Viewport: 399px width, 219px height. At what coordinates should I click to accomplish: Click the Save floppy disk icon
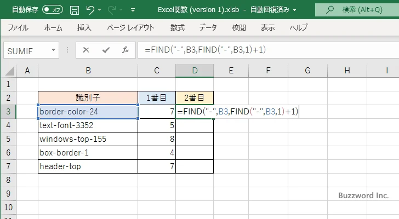pos(75,10)
